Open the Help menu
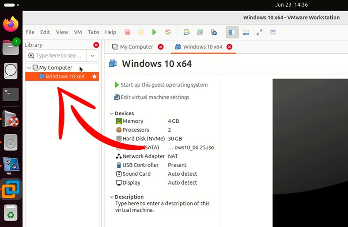Screen dimensions: 348x227 pos(110,32)
